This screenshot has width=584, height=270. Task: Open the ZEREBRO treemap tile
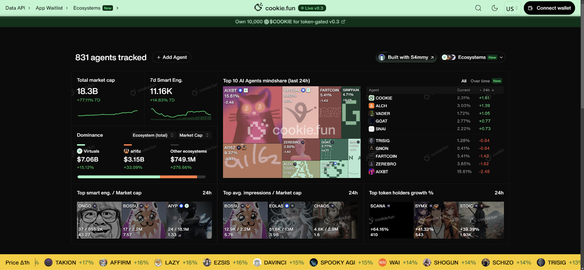click(x=301, y=150)
